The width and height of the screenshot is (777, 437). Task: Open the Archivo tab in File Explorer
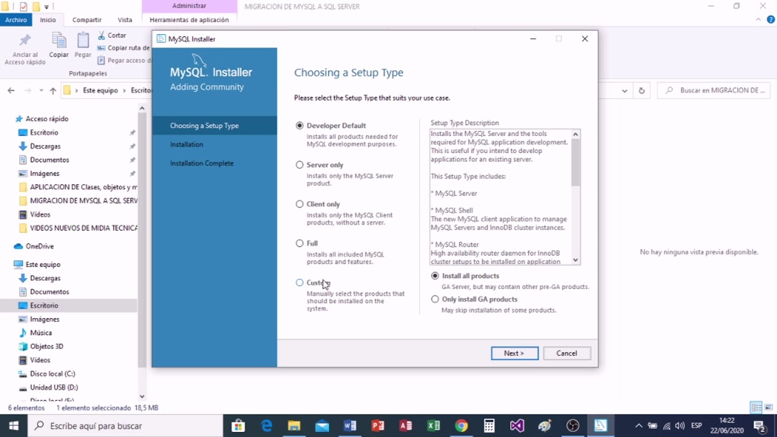16,20
